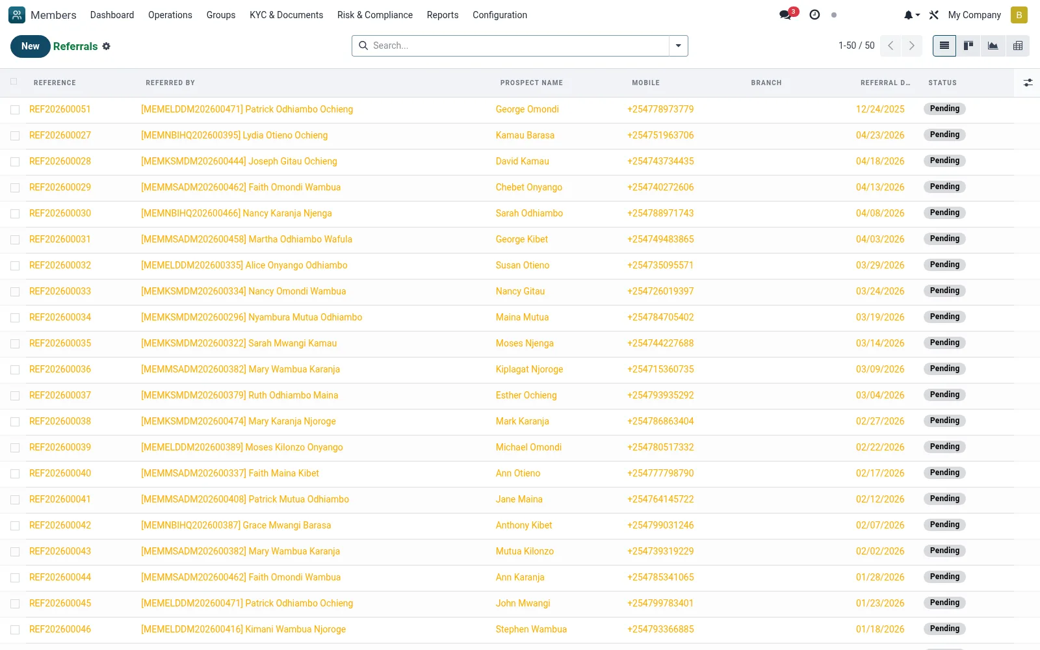Screen dimensions: 1040x650
Task: Sort by Branch column header
Action: pos(766,83)
